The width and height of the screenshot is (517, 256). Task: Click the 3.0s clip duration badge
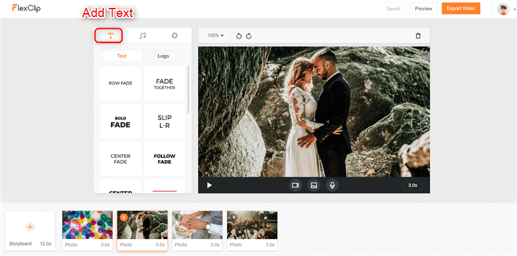click(412, 185)
